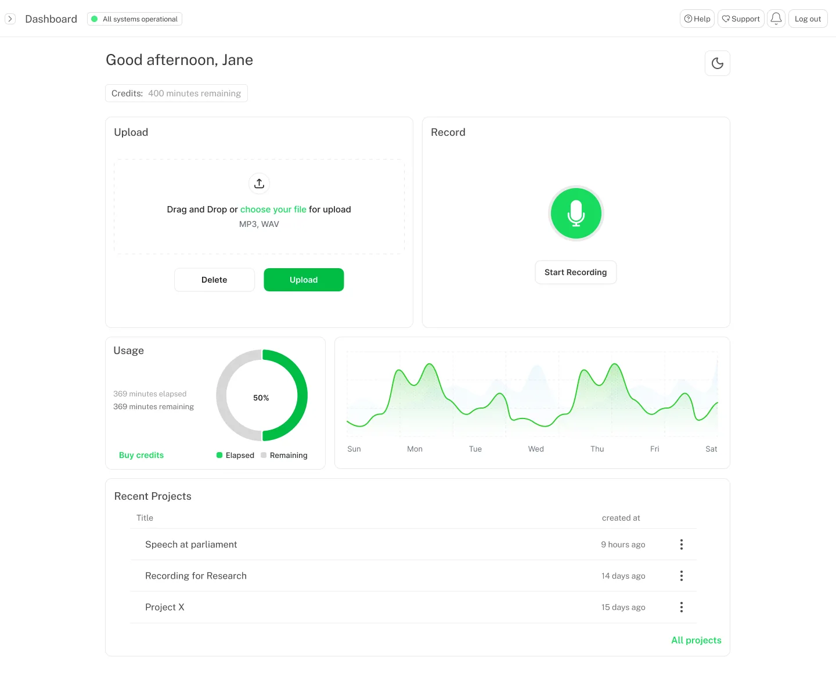Click 'MP3, WAV' format hint text
The width and height of the screenshot is (836, 682).
(x=259, y=224)
